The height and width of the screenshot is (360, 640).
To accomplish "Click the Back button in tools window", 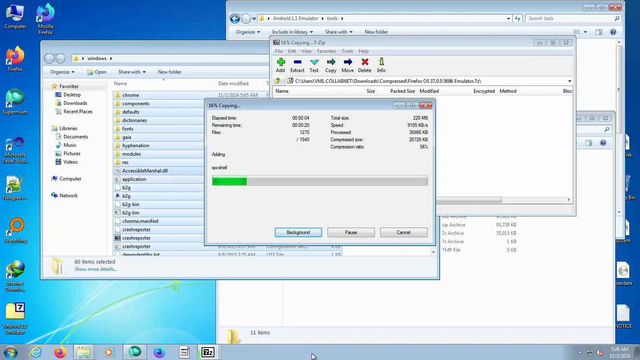I will 235,18.
